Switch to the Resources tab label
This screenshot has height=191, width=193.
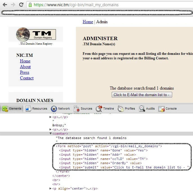[x=40, y=108]
